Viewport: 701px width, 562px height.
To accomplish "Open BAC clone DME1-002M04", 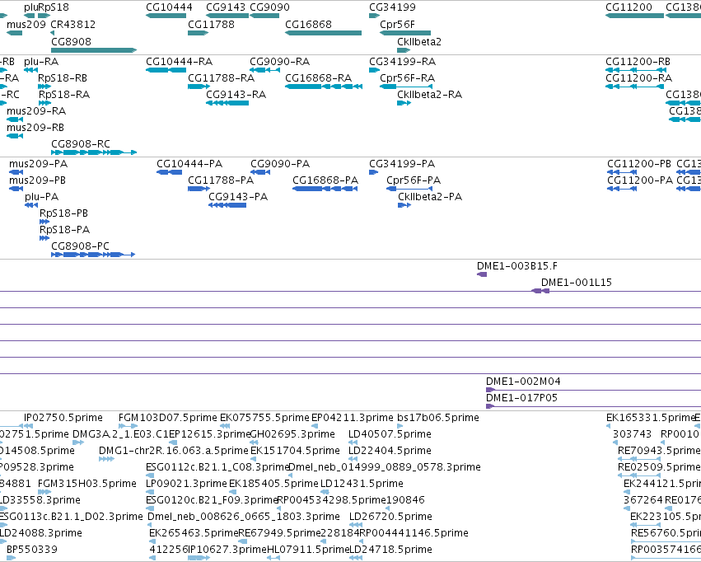I will coord(523,382).
